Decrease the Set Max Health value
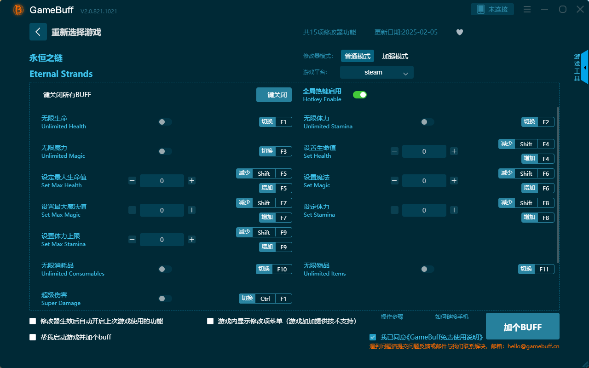 [132, 181]
